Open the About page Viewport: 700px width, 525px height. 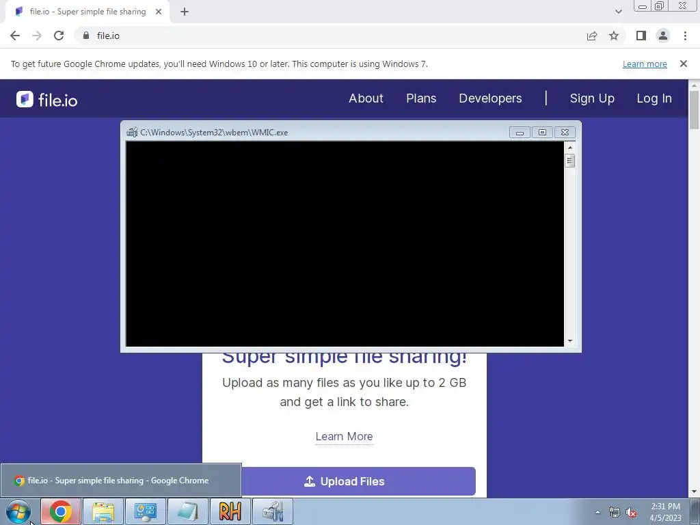[366, 98]
